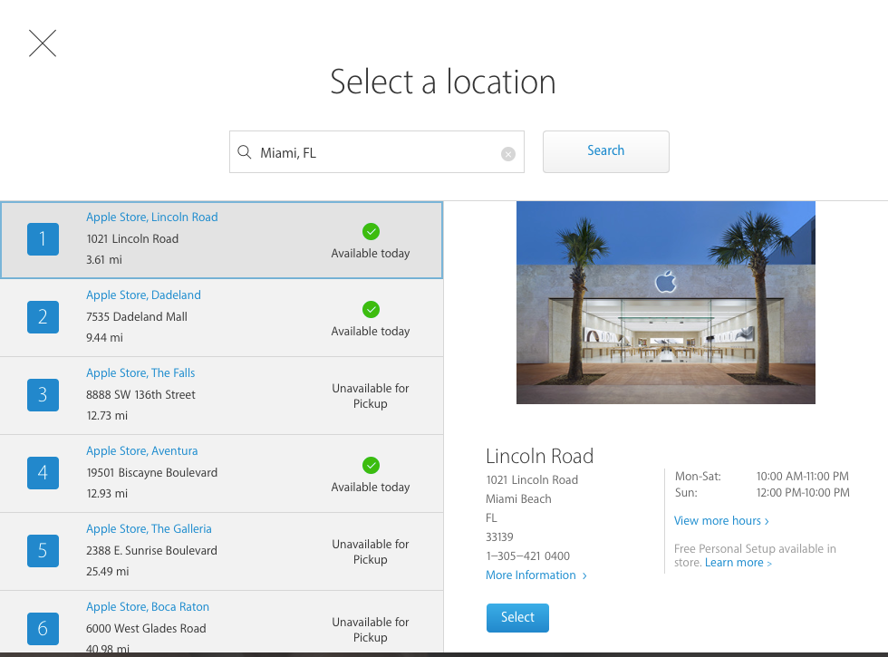Click the 12.73 mi distance

[x=107, y=415]
